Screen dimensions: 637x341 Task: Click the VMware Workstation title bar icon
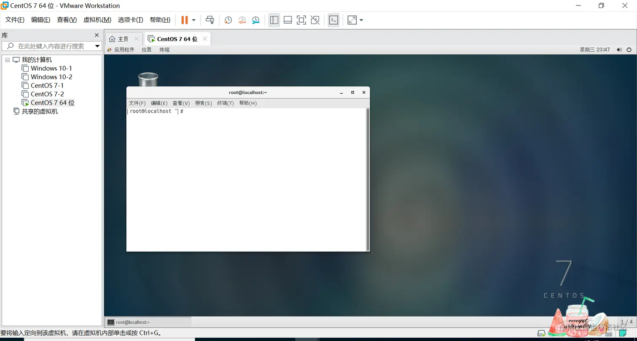5,5
